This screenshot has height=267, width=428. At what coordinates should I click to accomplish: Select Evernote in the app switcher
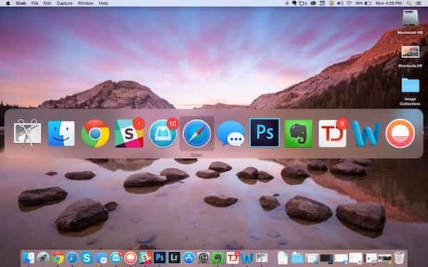coord(299,134)
